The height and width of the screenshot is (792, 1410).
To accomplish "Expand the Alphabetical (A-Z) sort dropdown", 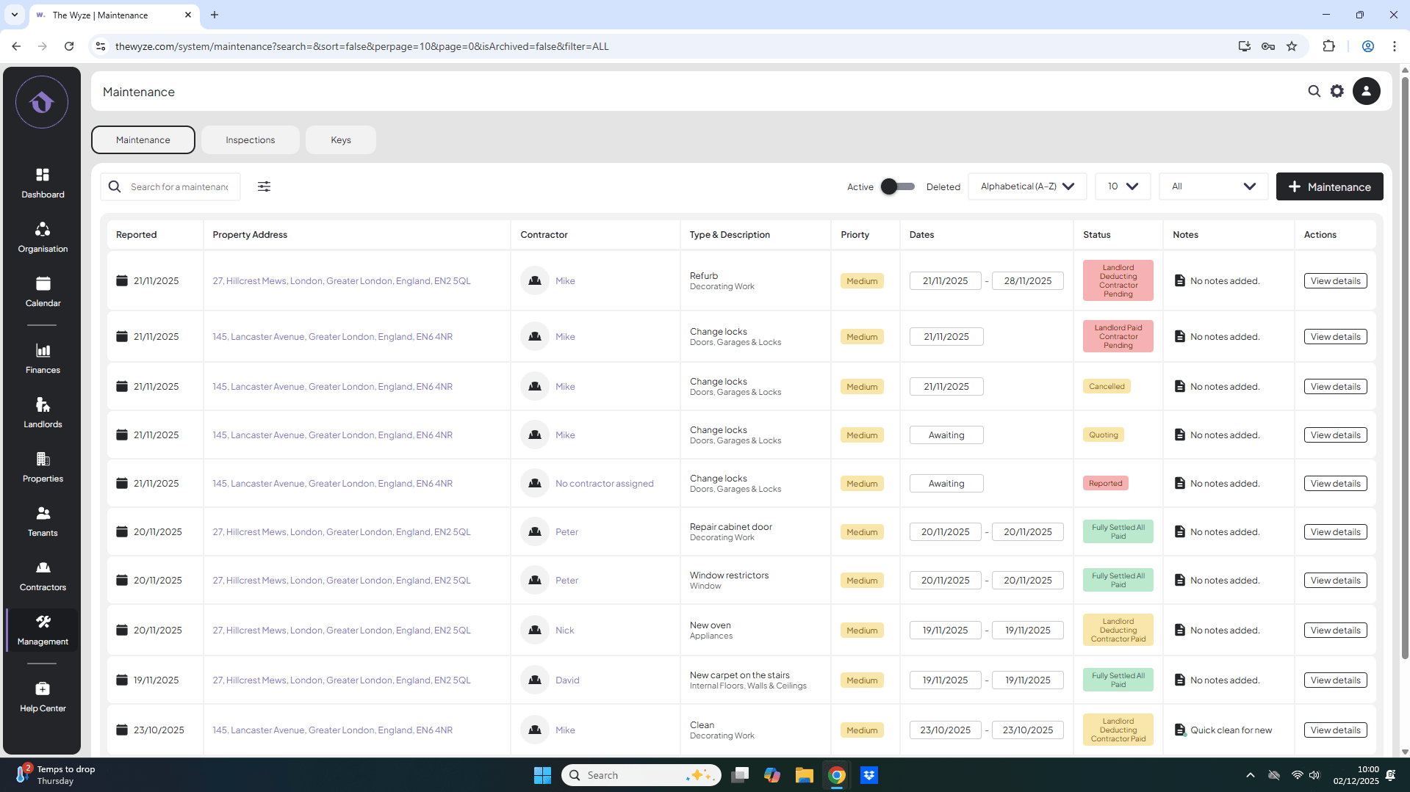I will tap(1026, 186).
